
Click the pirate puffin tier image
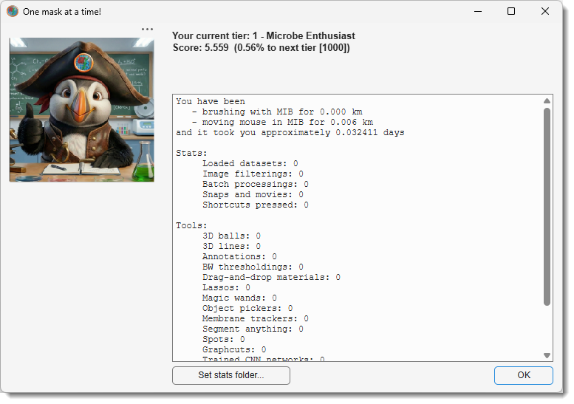(82, 109)
